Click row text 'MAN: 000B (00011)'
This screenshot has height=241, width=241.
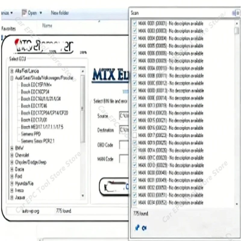point(153,76)
